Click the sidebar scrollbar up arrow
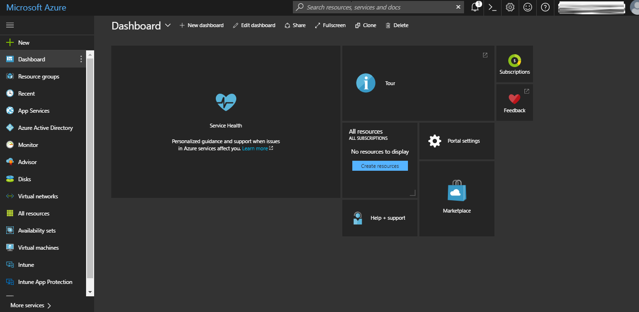The width and height of the screenshot is (639, 312). [x=90, y=55]
